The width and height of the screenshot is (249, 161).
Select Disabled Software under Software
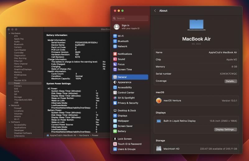point(23,133)
